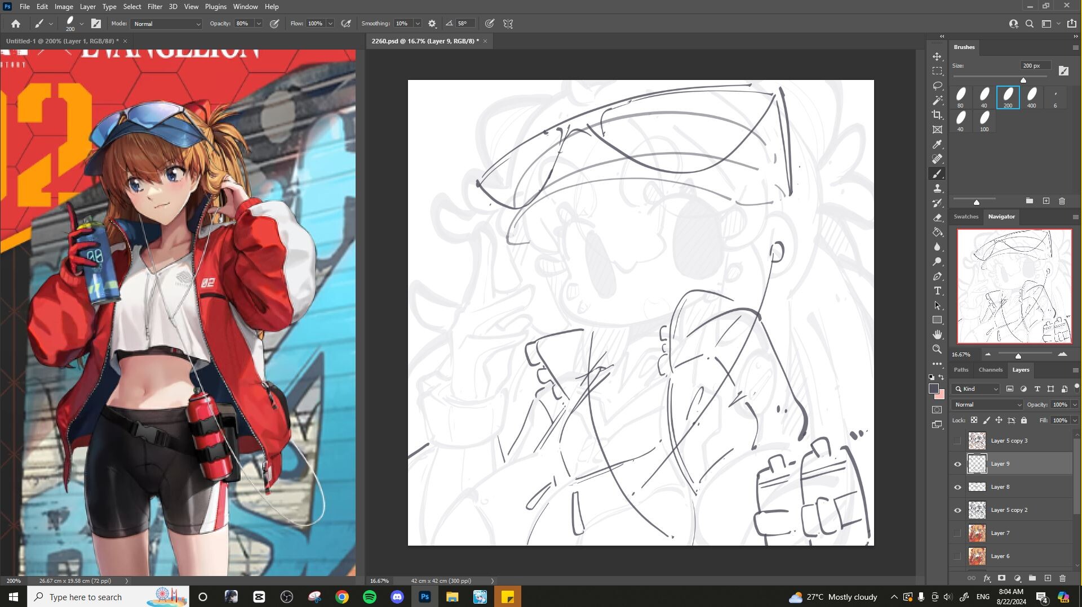This screenshot has height=607, width=1082.
Task: Open brush Mode dropdown
Action: coord(167,24)
